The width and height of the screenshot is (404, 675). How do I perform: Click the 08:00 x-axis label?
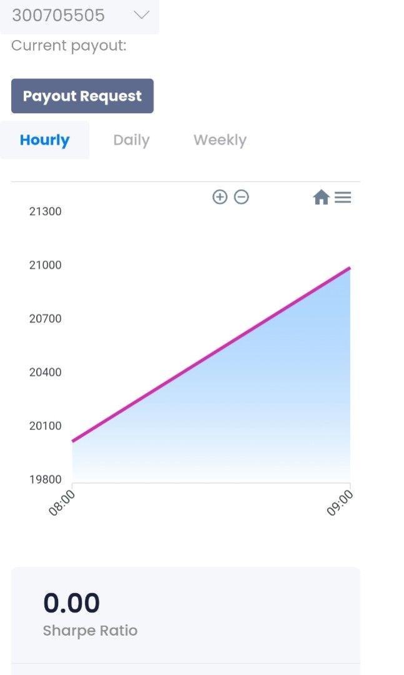point(62,502)
